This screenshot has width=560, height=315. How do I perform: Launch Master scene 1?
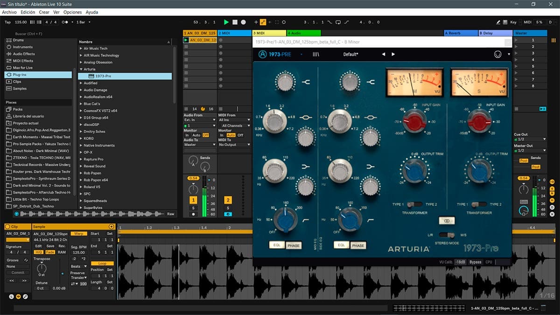517,40
